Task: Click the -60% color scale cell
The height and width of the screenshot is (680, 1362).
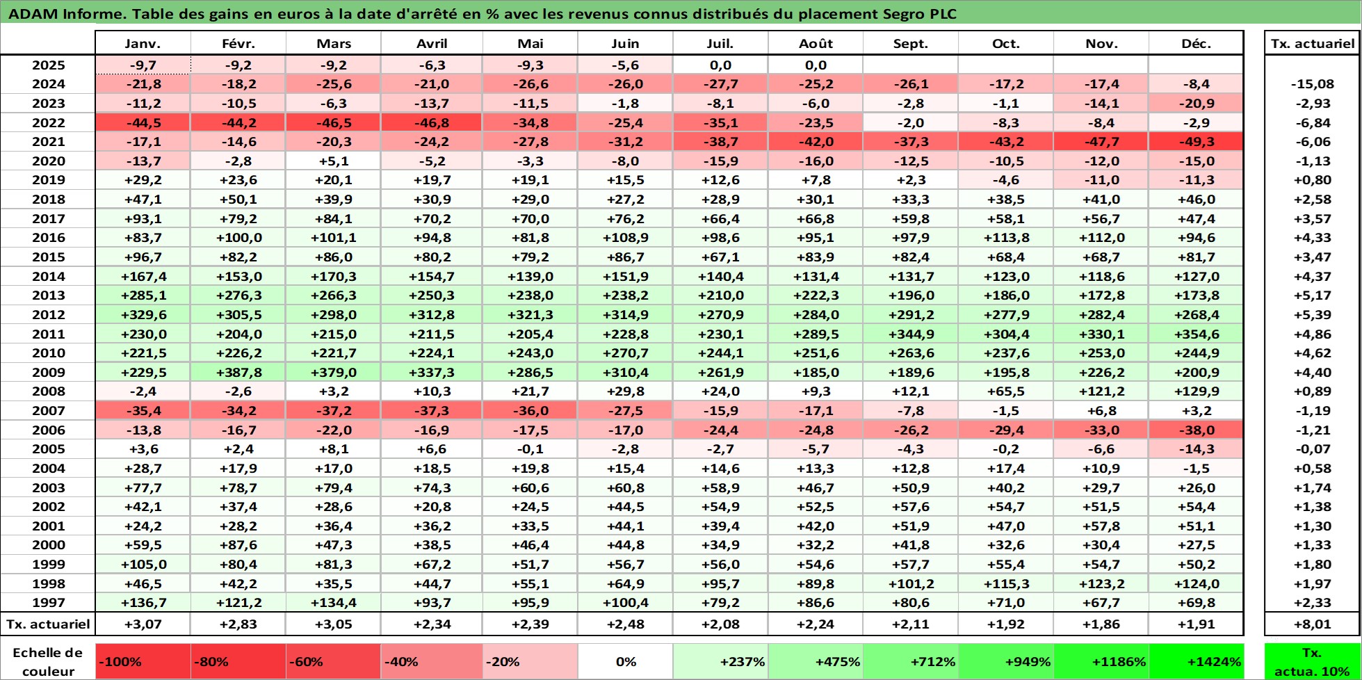Action: [333, 662]
